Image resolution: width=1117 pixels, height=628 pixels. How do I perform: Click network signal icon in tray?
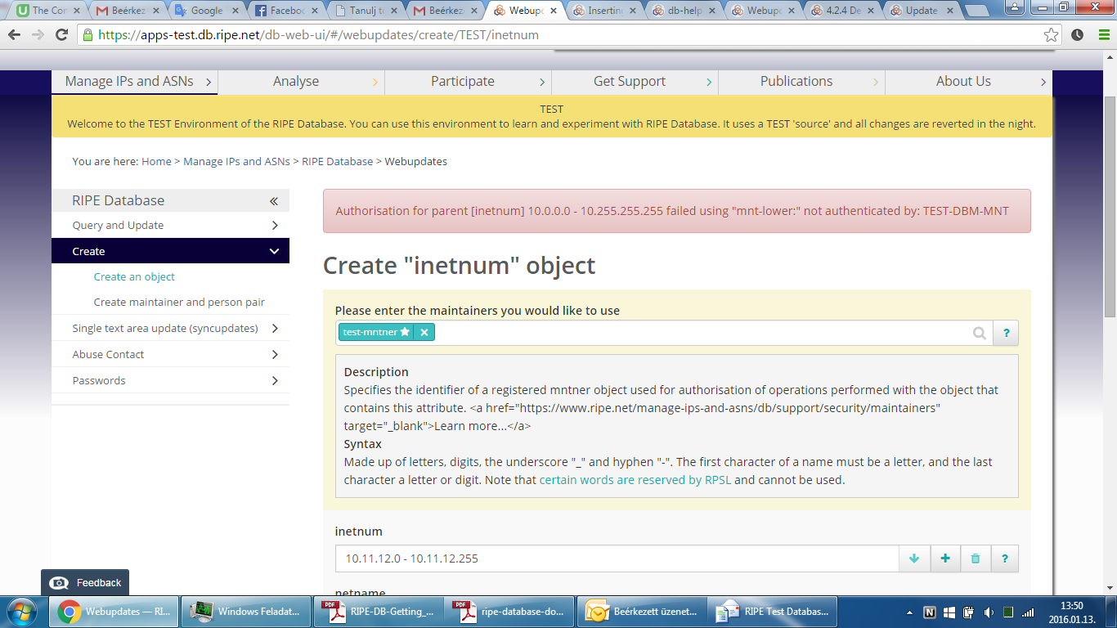1028,612
